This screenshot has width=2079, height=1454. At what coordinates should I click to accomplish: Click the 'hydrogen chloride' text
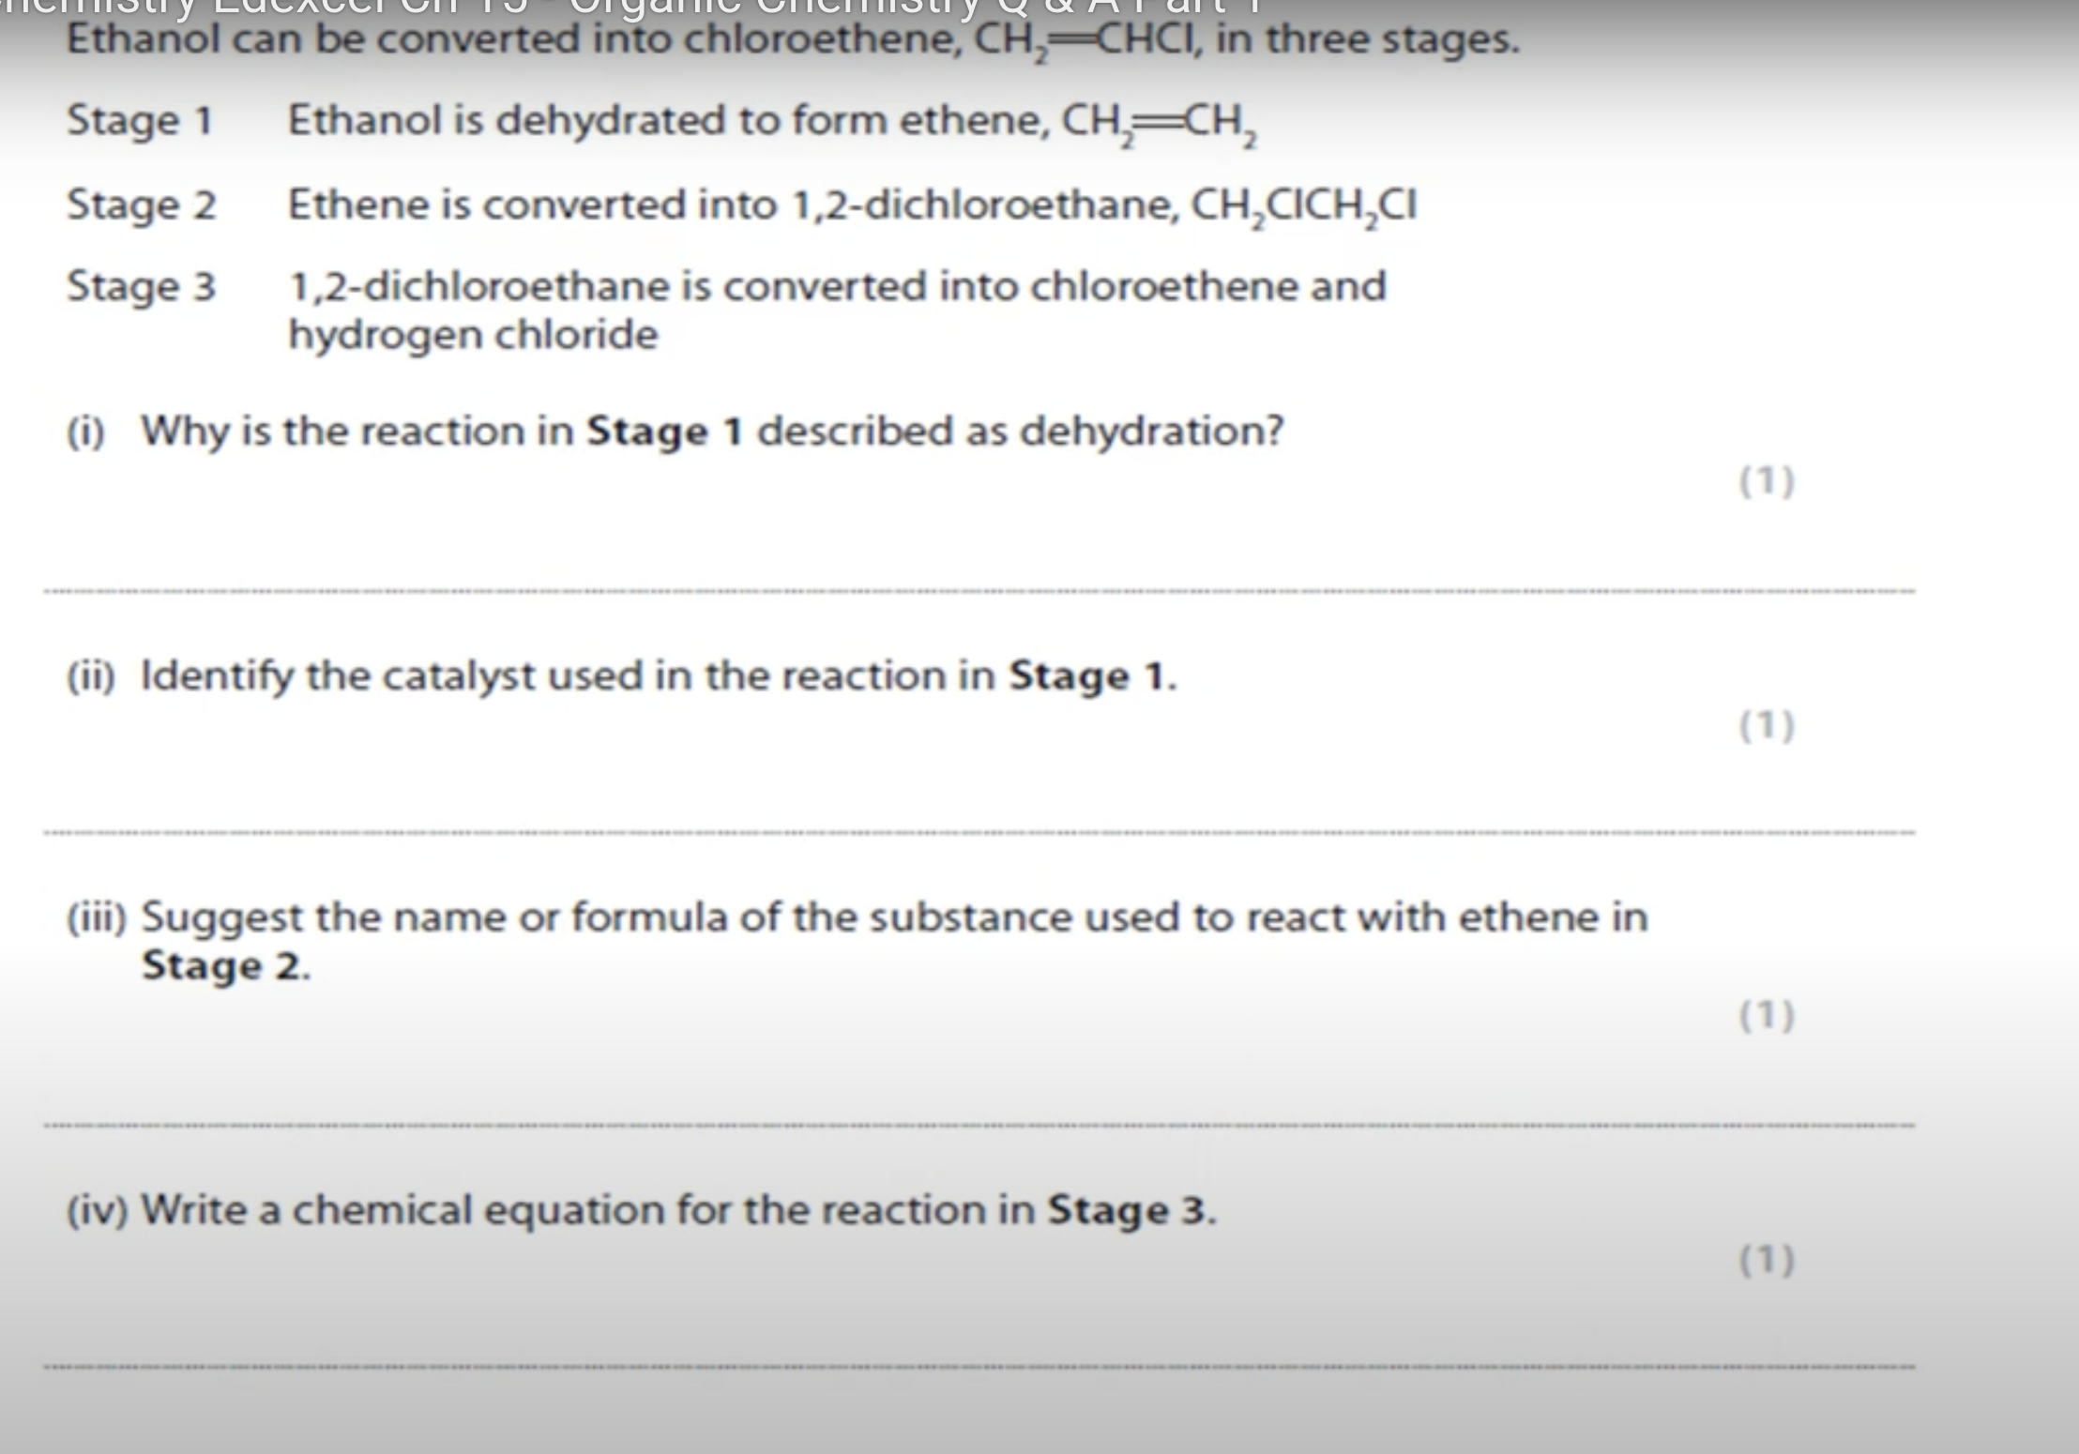pyautogui.click(x=473, y=335)
